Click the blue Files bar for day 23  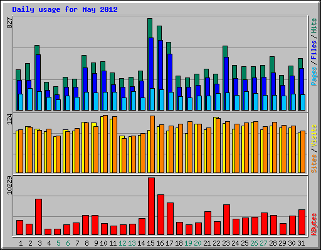point(226,74)
